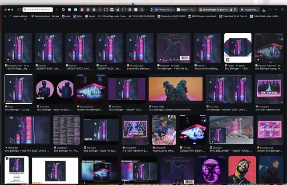Open the Apple bookmark

[66, 16]
